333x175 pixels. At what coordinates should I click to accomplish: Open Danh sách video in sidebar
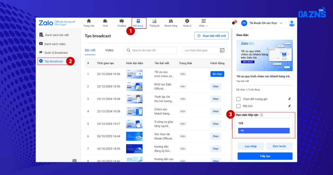(x=52, y=44)
